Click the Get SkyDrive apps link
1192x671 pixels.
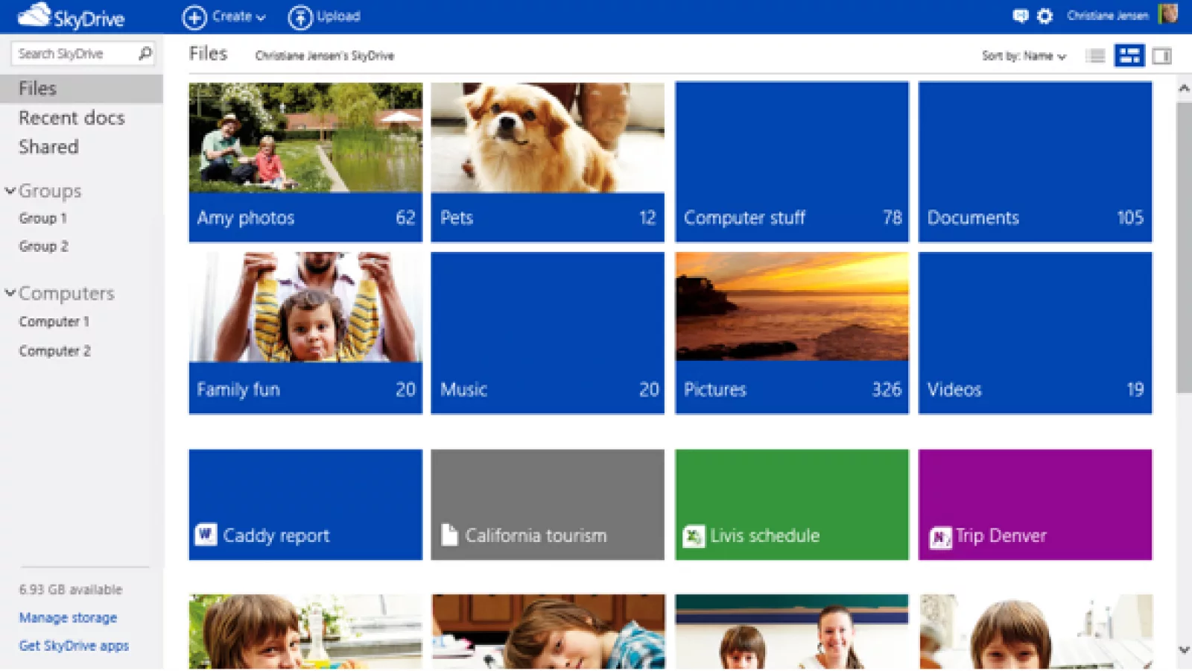click(x=74, y=646)
